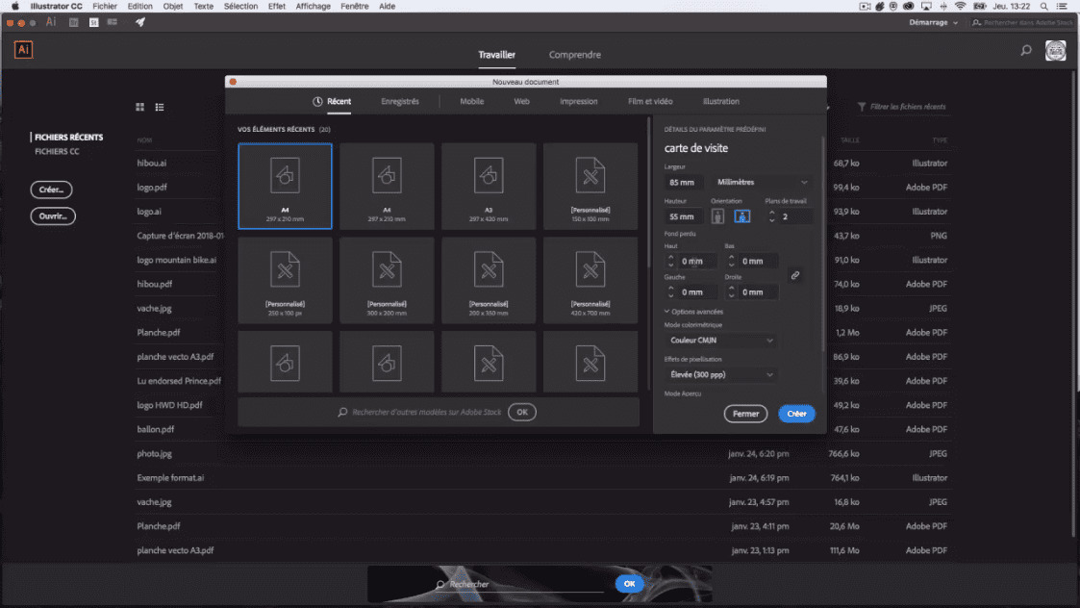Switch recent files to list view
Viewport: 1080px width, 608px height.
[x=160, y=107]
